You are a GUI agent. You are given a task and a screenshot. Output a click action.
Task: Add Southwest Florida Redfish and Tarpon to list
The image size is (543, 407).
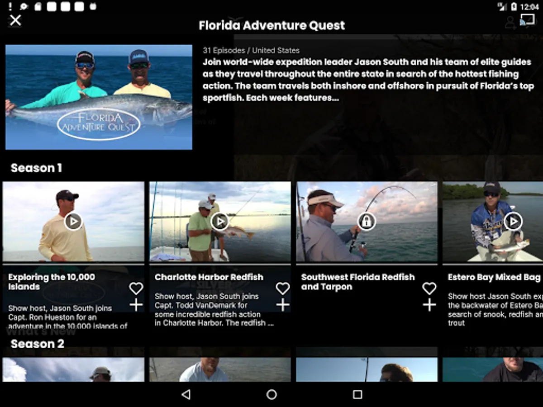pyautogui.click(x=429, y=305)
